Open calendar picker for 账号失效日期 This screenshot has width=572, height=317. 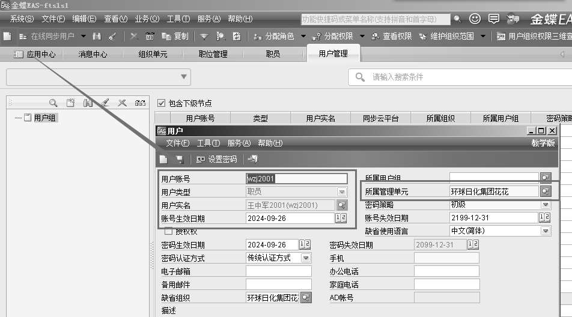[x=544, y=217]
